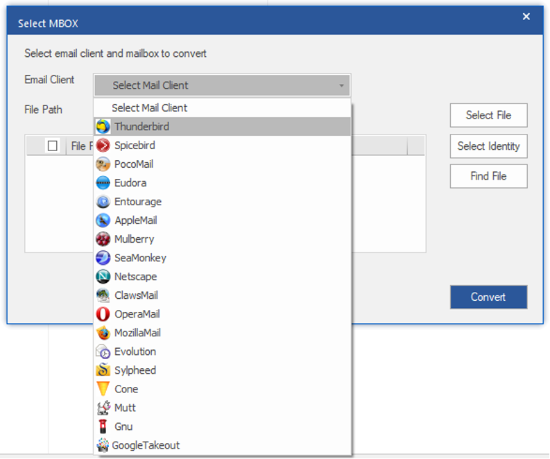
Task: Click the ClawsMail icon
Action: 103,295
